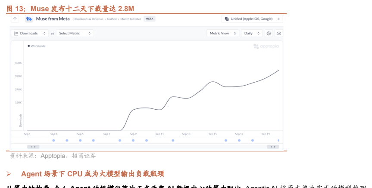
Task: Click the Sep 1 axis label
Action: pyautogui.click(x=27, y=134)
